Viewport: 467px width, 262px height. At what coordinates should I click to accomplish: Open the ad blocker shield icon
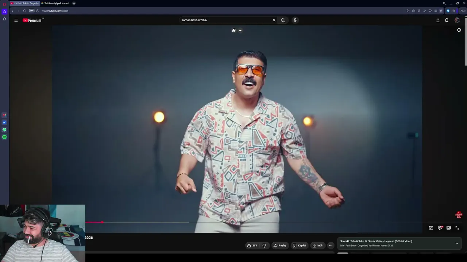(419, 11)
